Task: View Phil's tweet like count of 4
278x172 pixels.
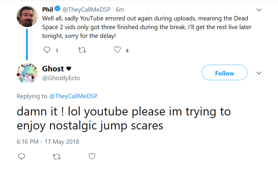Action: point(127,51)
